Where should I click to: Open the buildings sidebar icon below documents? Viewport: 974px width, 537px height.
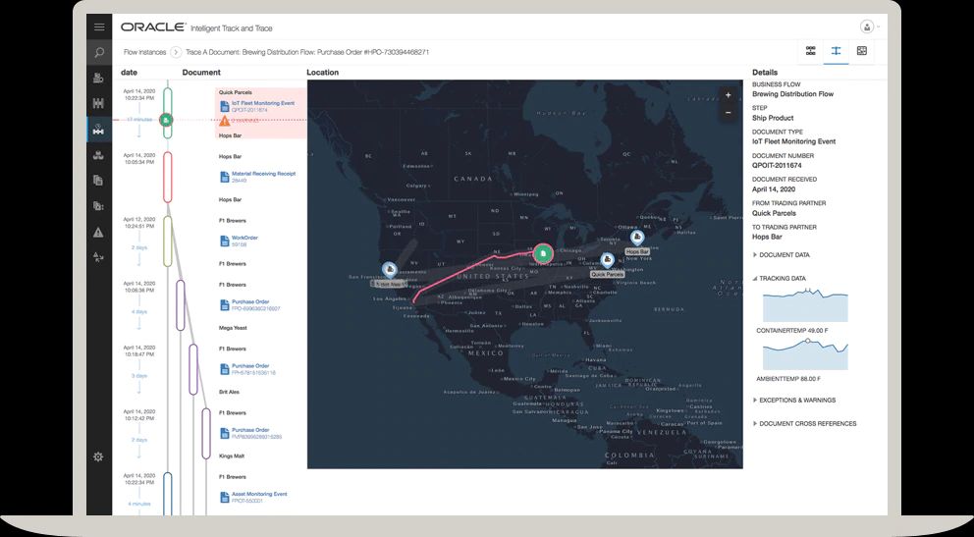98,206
